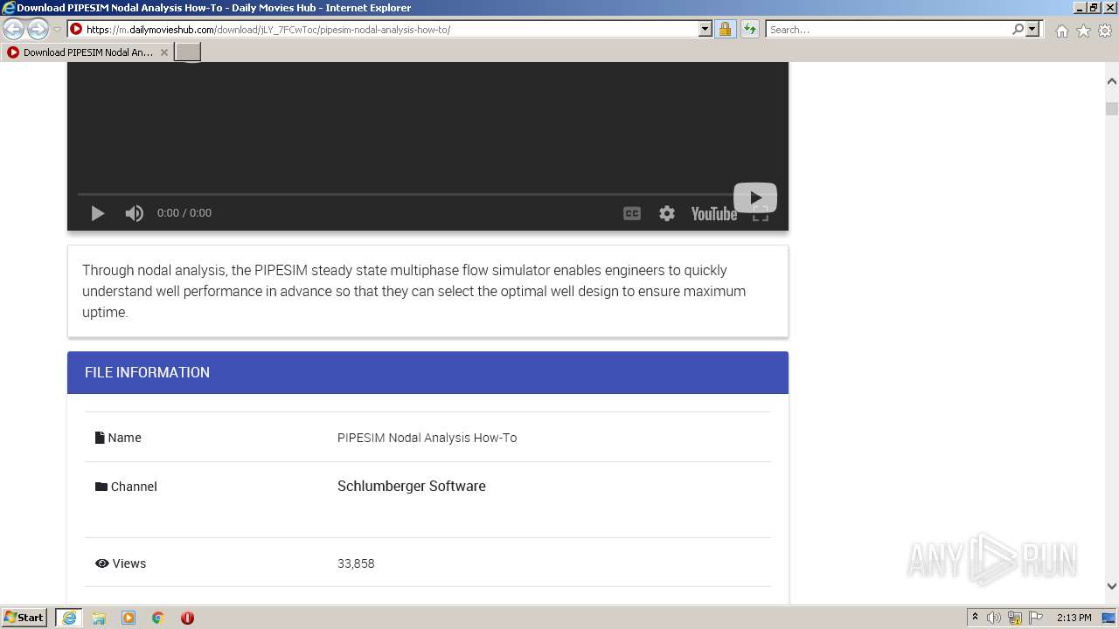Open the Schlumberger Software channel link
This screenshot has width=1119, height=629.
click(x=412, y=486)
